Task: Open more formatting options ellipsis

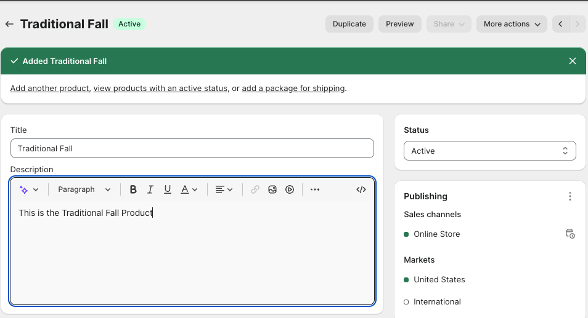Action: click(x=315, y=189)
